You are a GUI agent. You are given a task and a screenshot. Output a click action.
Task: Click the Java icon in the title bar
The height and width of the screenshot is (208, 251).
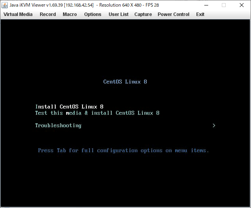coord(5,5)
